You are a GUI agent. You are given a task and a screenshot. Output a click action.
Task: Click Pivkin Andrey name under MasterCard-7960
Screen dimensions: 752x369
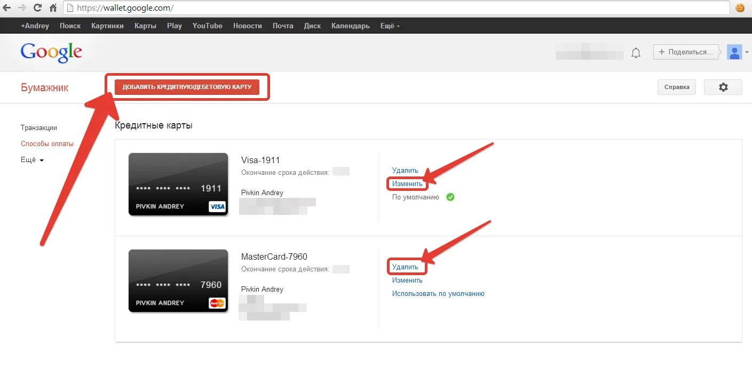point(262,290)
